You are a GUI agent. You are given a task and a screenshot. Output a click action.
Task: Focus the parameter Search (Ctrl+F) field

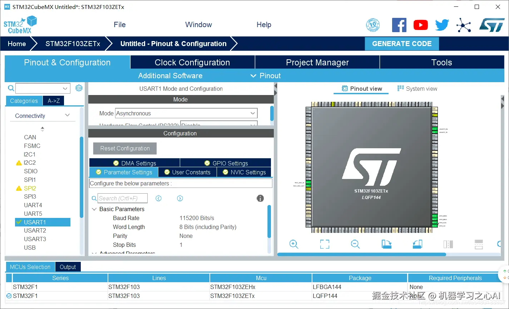pyautogui.click(x=123, y=198)
